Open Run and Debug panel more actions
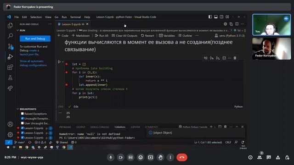The width and height of the screenshot is (294, 165). click(50, 24)
